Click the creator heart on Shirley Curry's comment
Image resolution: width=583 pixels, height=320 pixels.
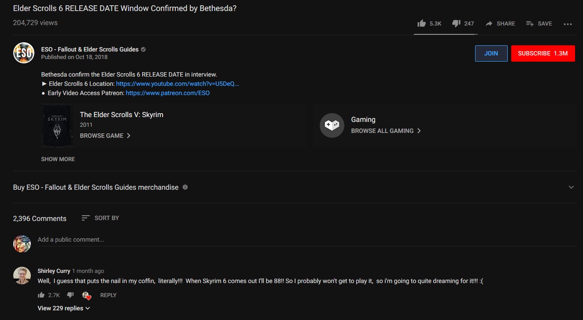click(87, 295)
